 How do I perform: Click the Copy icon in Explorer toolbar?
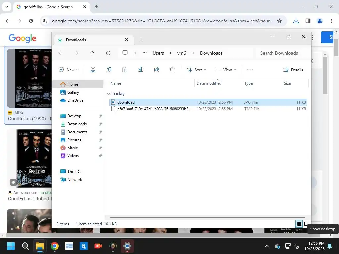109,70
